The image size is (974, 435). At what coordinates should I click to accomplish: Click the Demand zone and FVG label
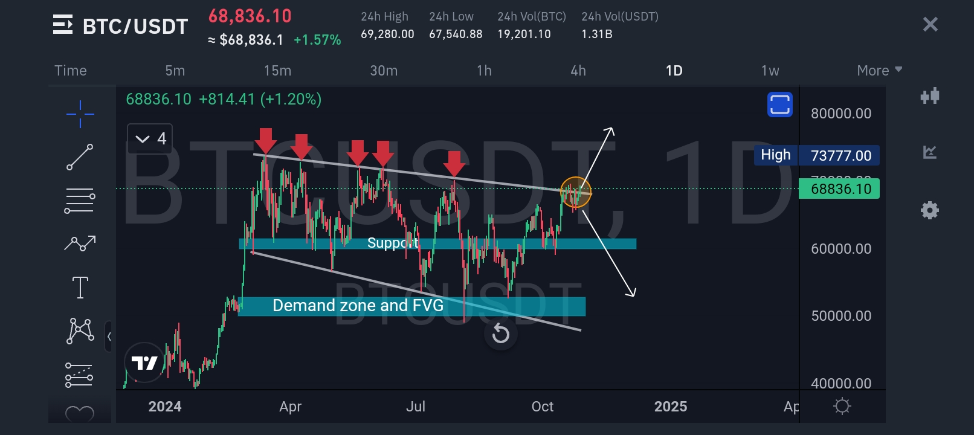tap(358, 306)
